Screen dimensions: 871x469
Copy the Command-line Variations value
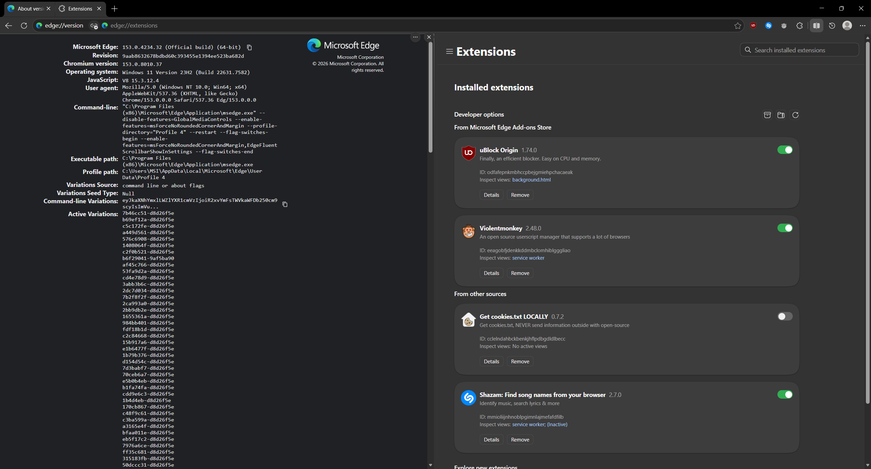pyautogui.click(x=285, y=204)
